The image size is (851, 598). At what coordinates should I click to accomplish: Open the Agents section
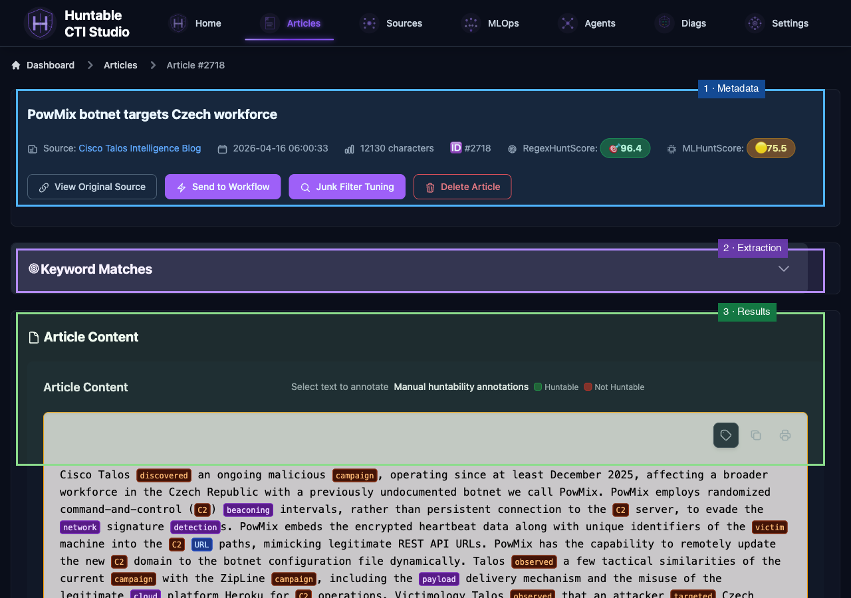click(x=587, y=23)
